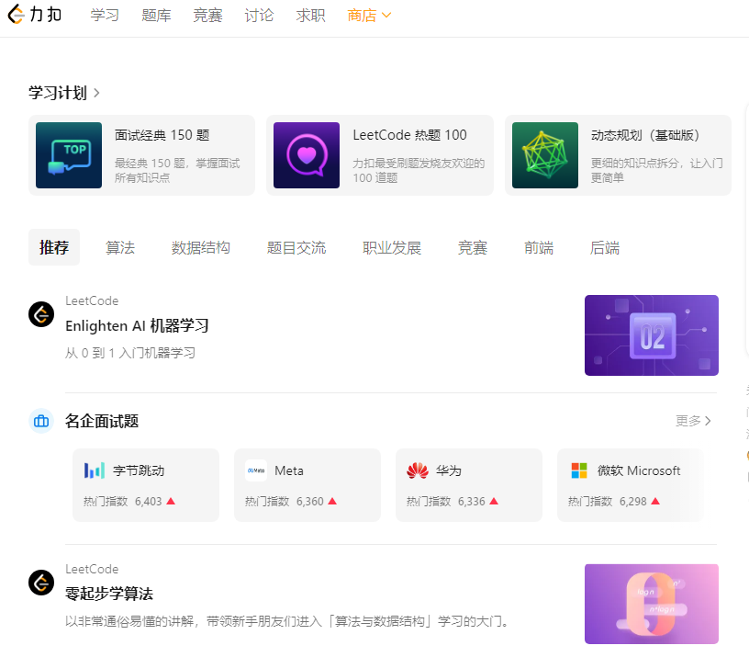Open the 动态规划（基础版）title

pos(646,135)
